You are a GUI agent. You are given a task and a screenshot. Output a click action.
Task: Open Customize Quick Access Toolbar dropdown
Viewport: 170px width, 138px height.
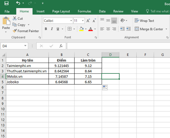[x=43, y=3]
